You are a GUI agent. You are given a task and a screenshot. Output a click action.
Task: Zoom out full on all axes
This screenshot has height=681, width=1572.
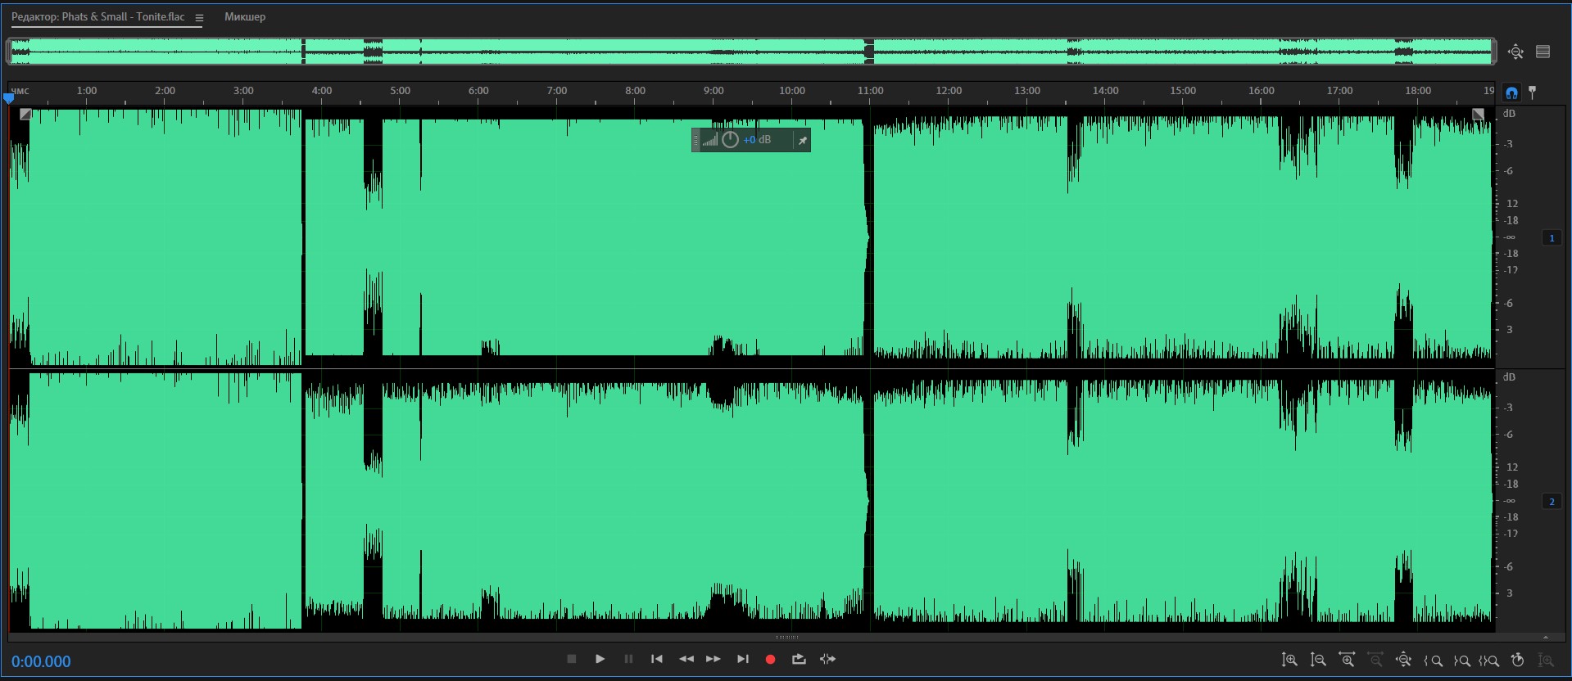(1403, 660)
